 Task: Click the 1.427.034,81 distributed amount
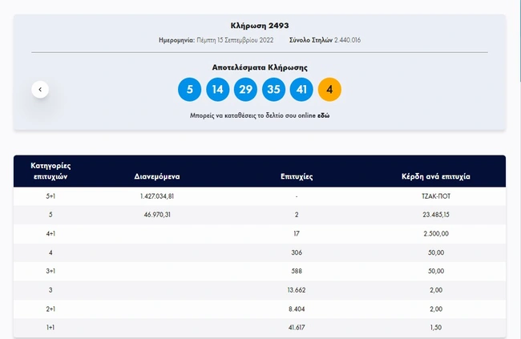pyautogui.click(x=157, y=196)
